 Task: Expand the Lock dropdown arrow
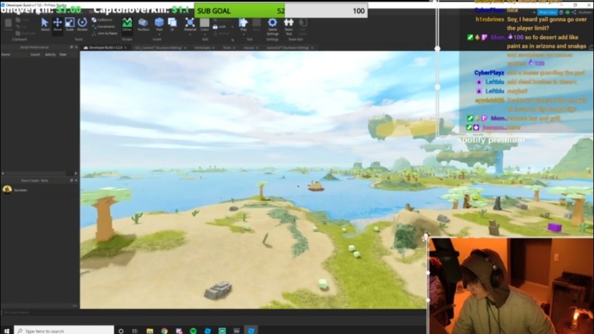tap(232, 27)
